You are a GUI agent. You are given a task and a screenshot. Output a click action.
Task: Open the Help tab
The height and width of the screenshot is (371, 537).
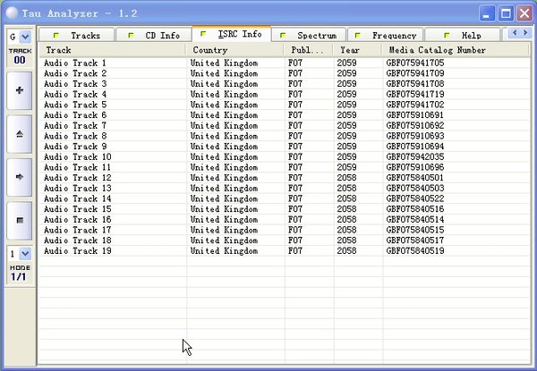tap(463, 35)
